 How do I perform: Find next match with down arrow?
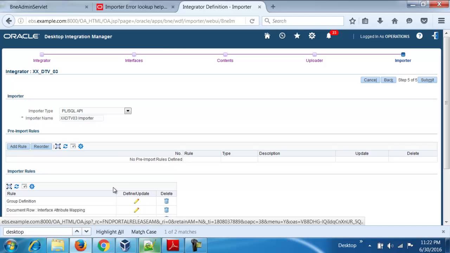coord(86,232)
